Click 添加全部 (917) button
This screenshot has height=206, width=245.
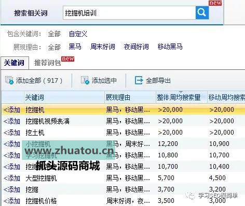tap(34, 80)
